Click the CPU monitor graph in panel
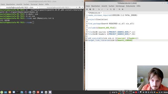This screenshot has height=94, width=168. pyautogui.click(x=120, y=92)
